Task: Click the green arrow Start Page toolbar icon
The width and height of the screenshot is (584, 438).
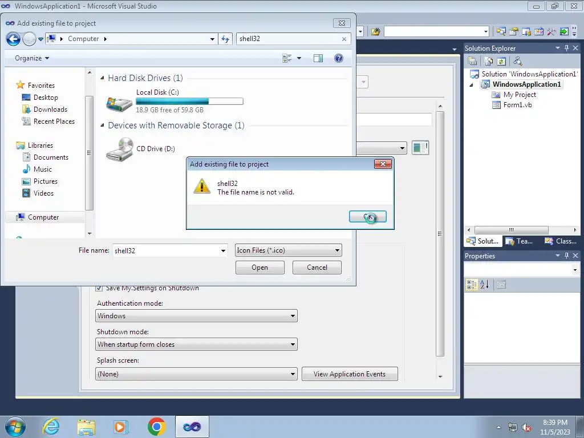Action: tap(564, 32)
